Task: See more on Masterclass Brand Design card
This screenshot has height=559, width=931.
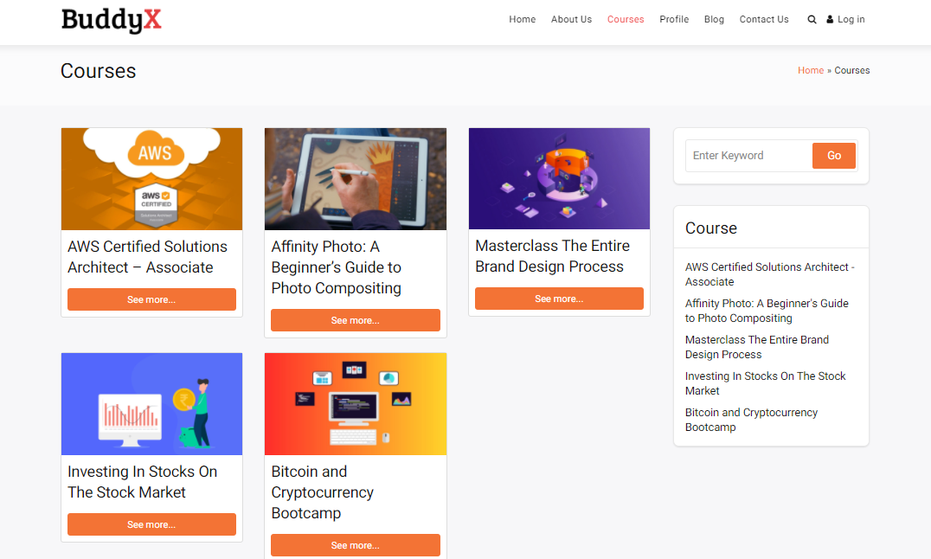Action: (x=559, y=299)
